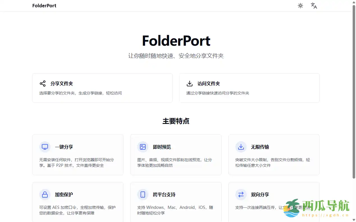Open the 分享文件夹 share card
The height and width of the screenshot is (222, 356).
coord(102,88)
